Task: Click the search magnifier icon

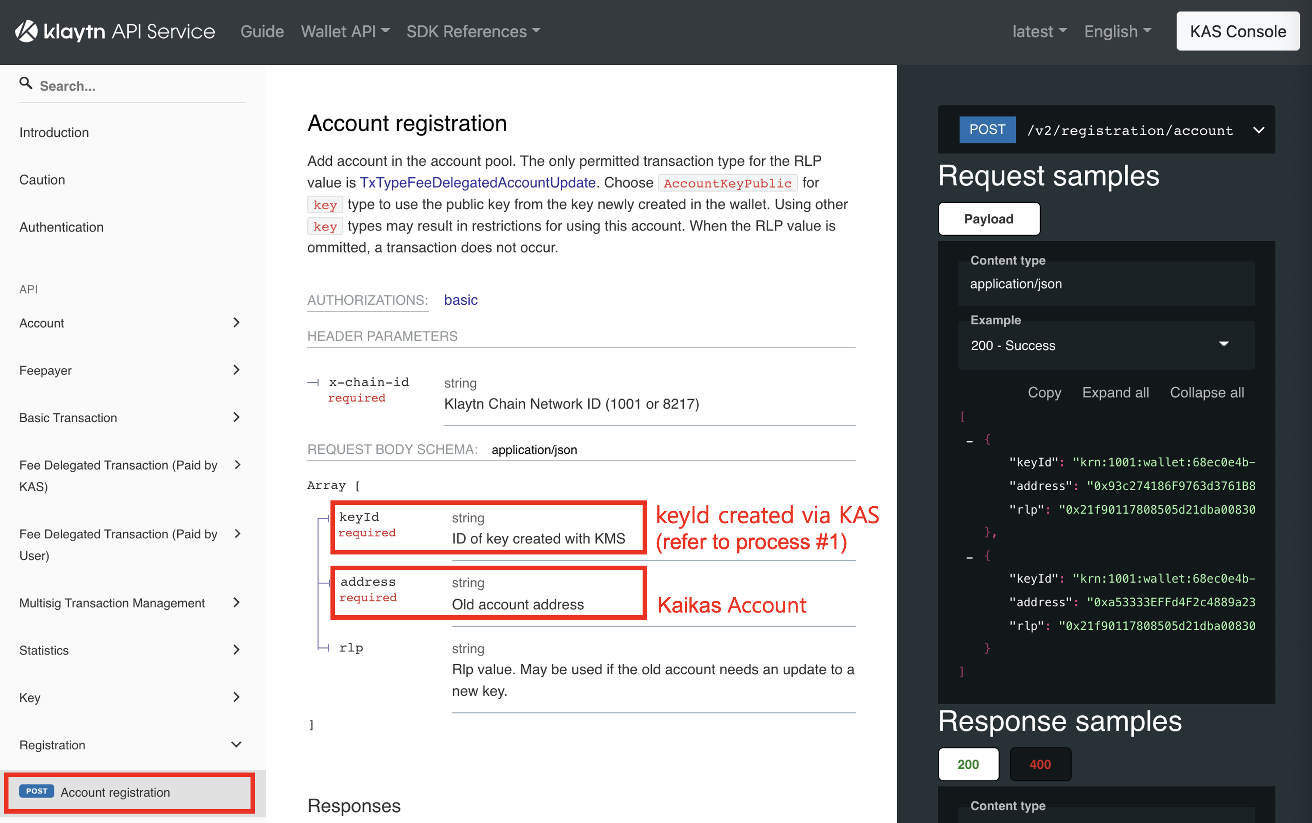Action: [25, 83]
